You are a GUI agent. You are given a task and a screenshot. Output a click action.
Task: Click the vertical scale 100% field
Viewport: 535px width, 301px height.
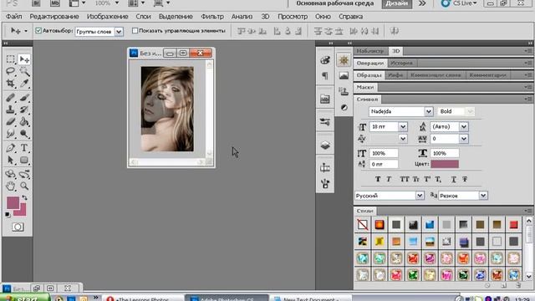[x=384, y=153]
